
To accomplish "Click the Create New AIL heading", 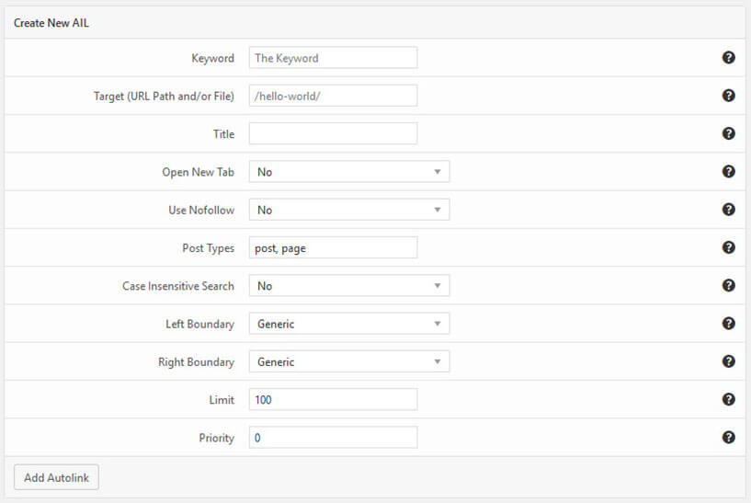I will click(x=51, y=23).
